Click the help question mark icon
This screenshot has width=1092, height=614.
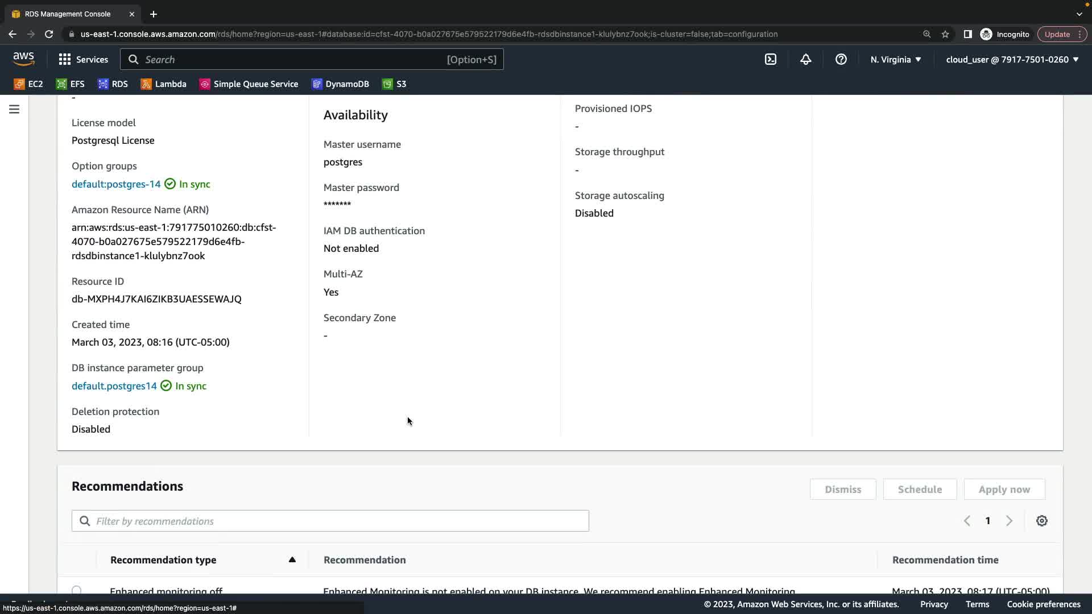[x=841, y=59]
